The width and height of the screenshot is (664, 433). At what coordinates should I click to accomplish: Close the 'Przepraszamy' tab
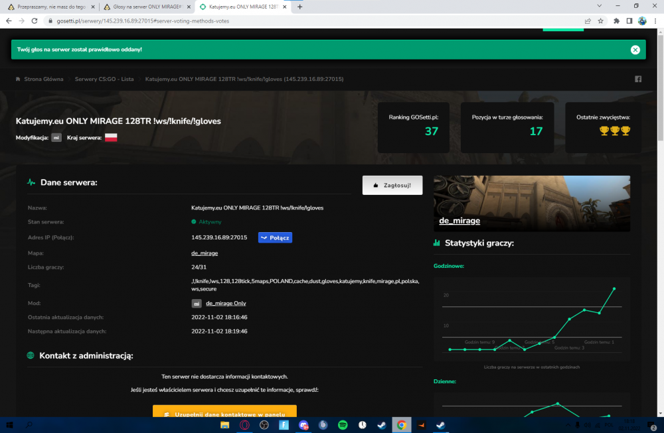93,7
